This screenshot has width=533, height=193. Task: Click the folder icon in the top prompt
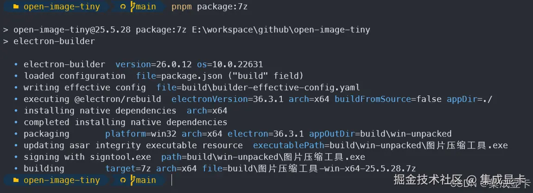[x=16, y=6]
